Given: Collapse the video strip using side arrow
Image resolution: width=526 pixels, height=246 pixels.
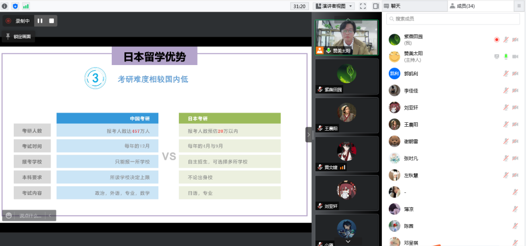Looking at the screenshot, I should coord(308,134).
